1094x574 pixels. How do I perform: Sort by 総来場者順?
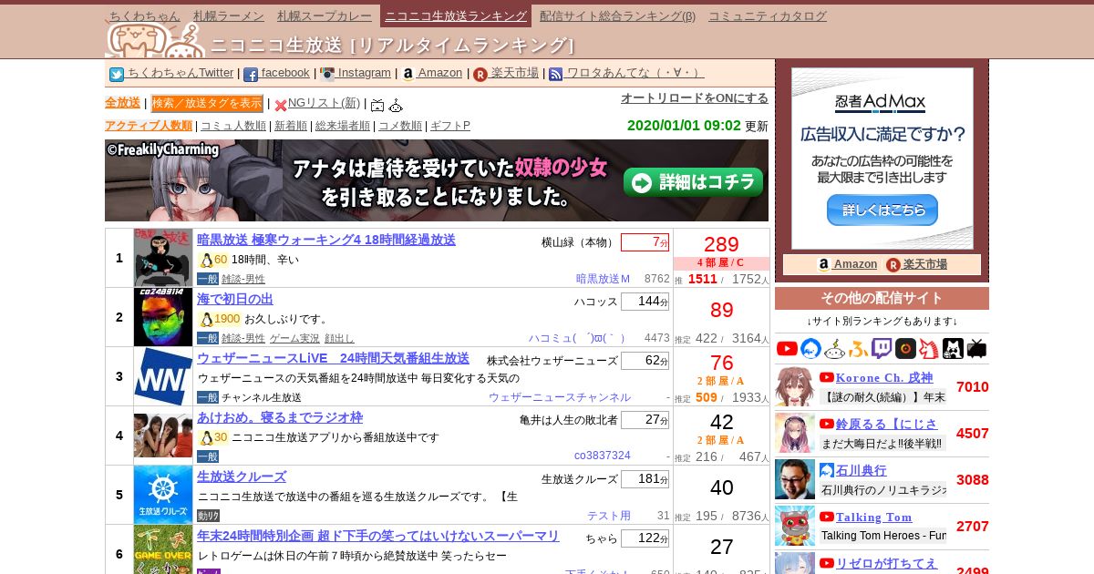pyautogui.click(x=343, y=126)
